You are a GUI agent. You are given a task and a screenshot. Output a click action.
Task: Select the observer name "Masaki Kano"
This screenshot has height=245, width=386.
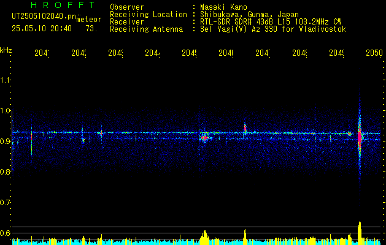tap(223, 7)
